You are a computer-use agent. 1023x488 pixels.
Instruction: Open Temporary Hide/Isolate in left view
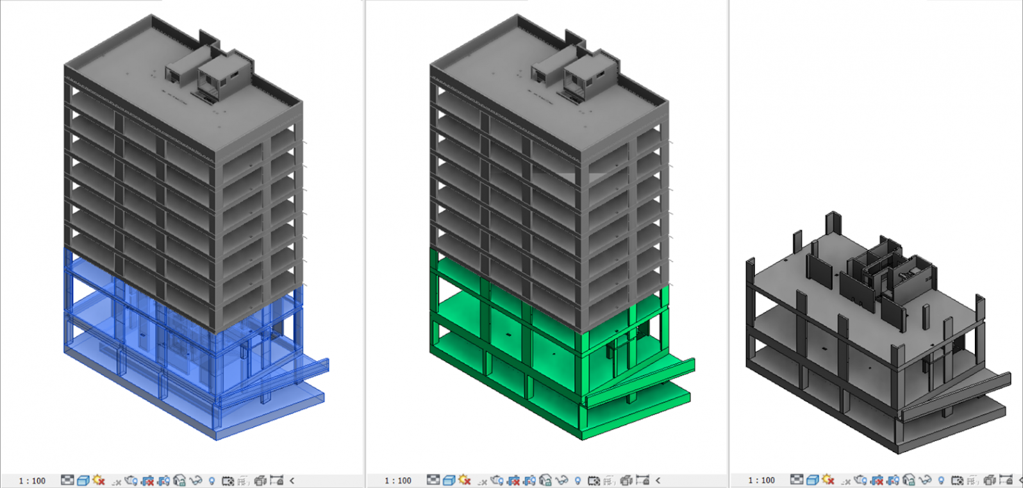pos(195,480)
